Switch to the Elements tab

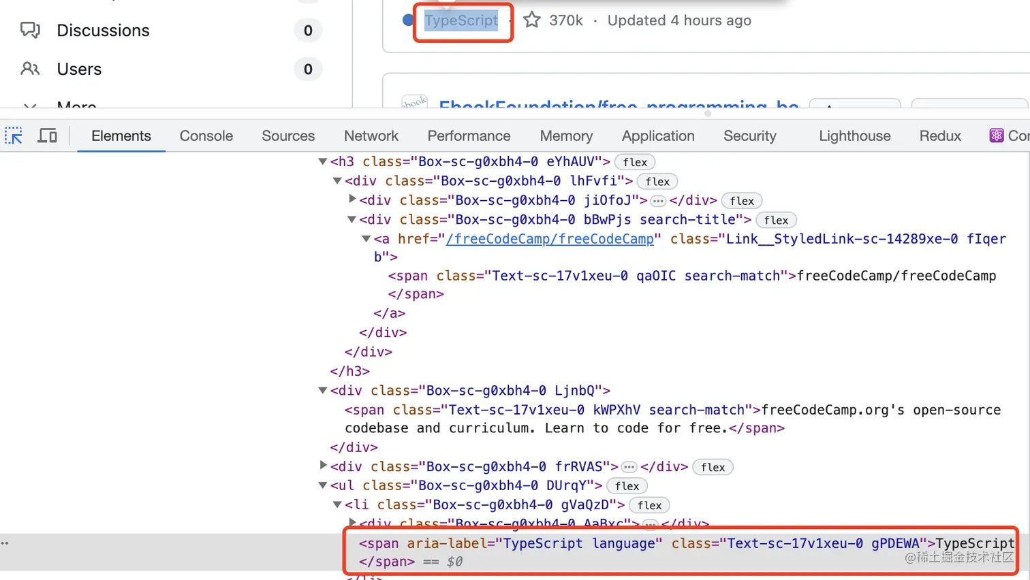(x=121, y=136)
